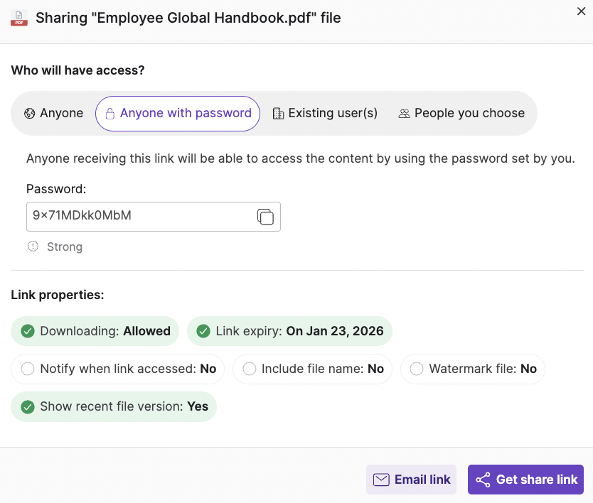Image resolution: width=593 pixels, height=503 pixels.
Task: Enable the Include file name option
Action: pos(312,369)
